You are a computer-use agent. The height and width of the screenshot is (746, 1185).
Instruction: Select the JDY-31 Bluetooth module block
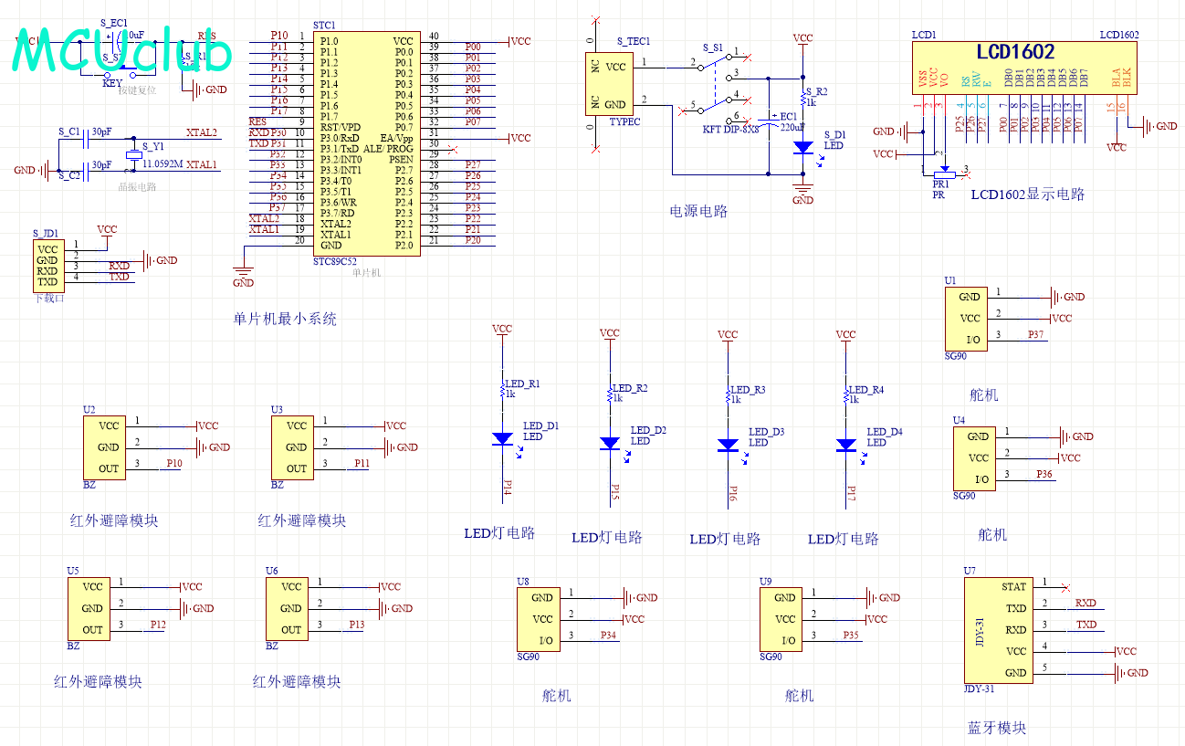pos(998,629)
